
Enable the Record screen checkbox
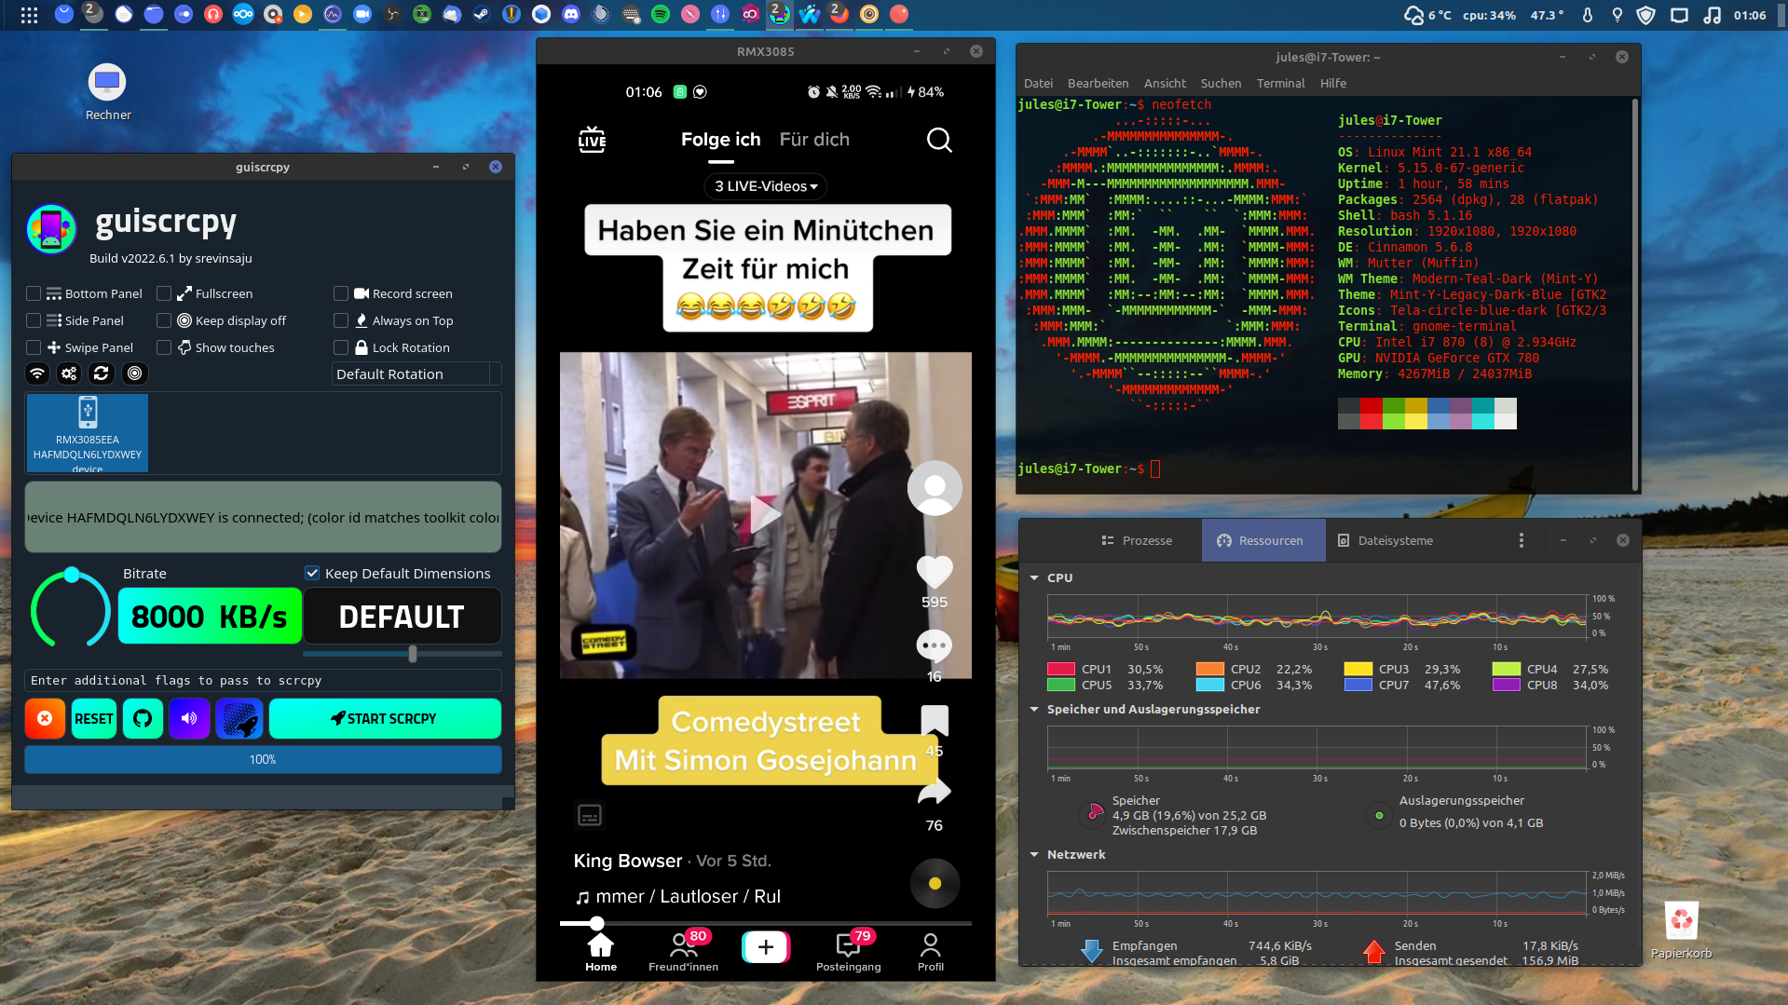[x=341, y=293]
